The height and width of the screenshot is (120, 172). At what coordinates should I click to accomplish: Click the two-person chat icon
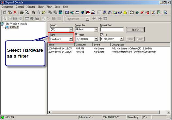click(x=93, y=12)
